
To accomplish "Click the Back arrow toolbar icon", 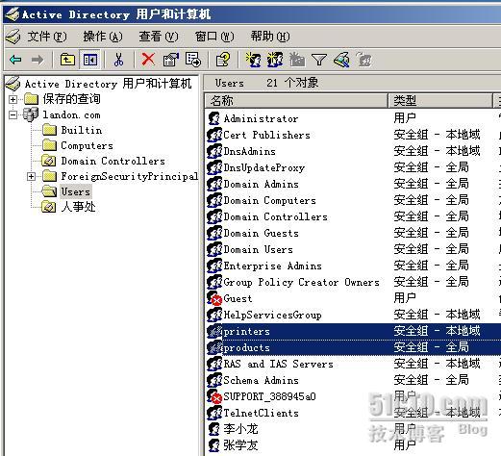I will 15,60.
